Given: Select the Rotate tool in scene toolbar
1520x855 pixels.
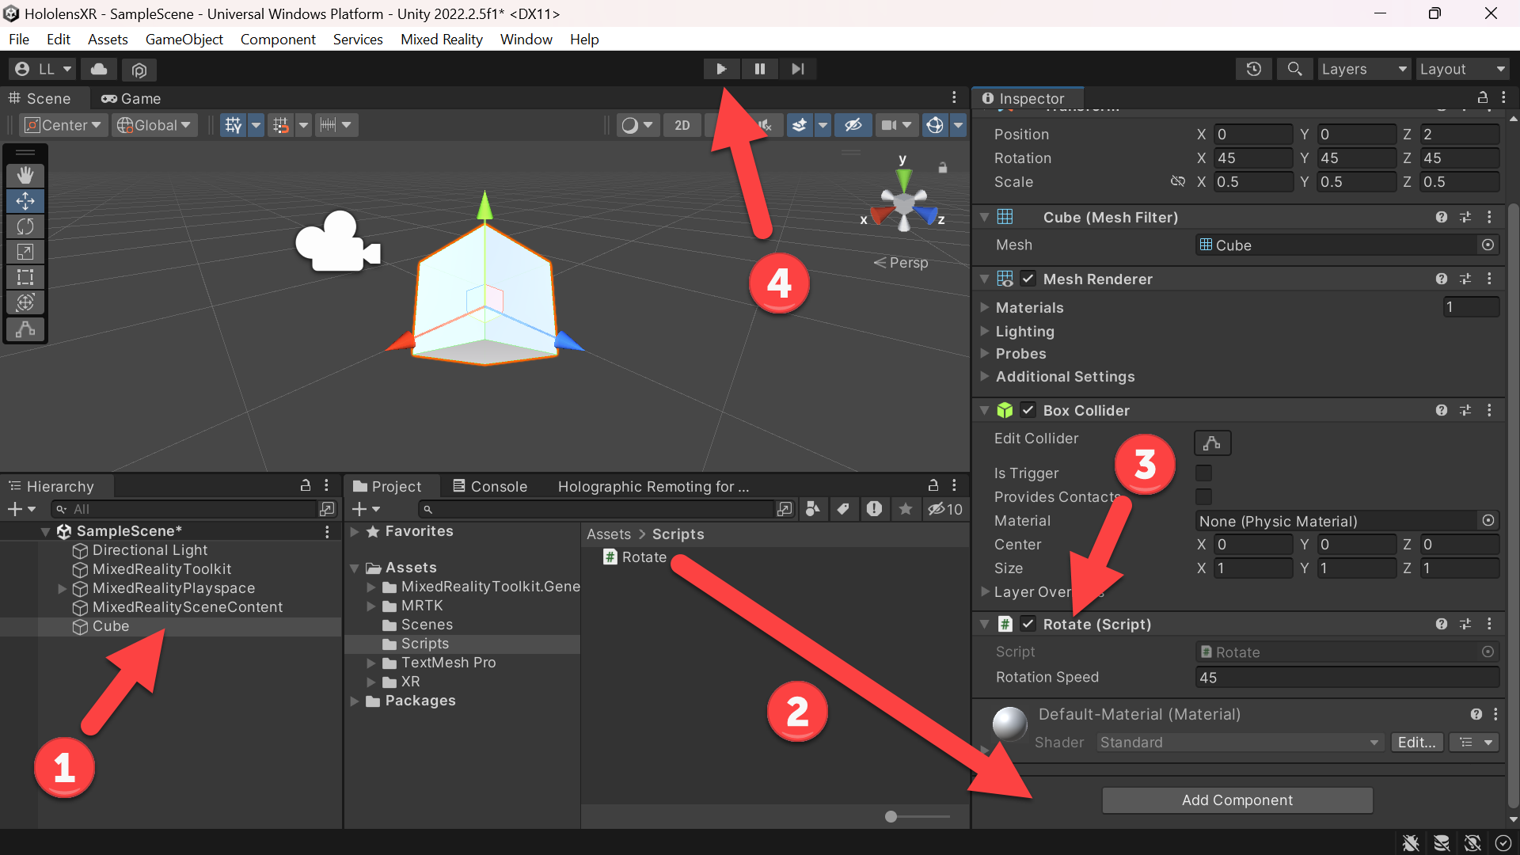Looking at the screenshot, I should point(25,226).
